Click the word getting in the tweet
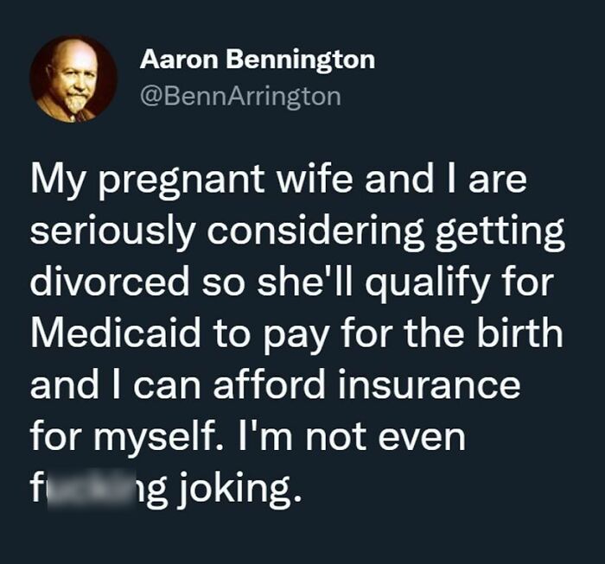 (500, 232)
